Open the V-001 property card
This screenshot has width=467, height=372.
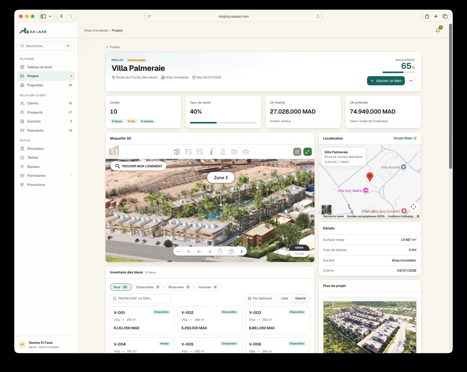142,320
